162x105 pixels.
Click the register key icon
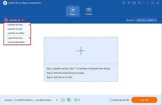[129, 3]
